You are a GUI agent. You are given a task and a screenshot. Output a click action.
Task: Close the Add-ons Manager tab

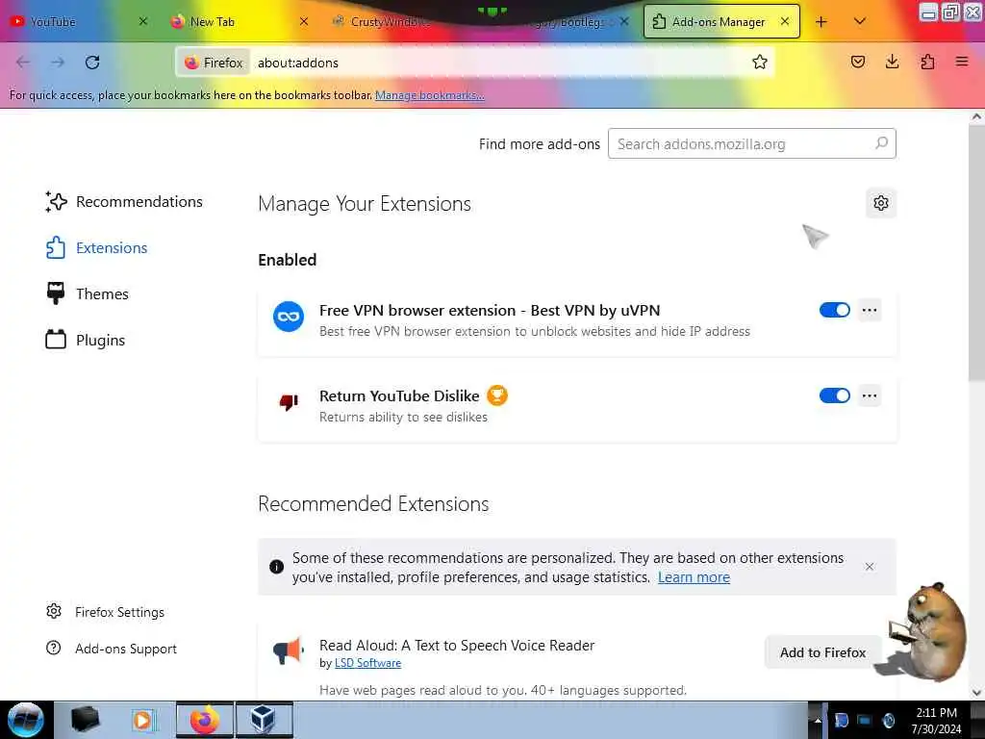[x=785, y=21]
